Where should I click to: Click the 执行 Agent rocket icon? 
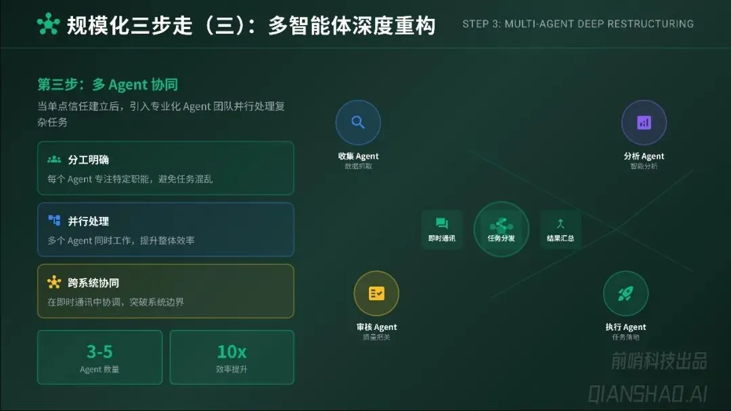pyautogui.click(x=625, y=293)
